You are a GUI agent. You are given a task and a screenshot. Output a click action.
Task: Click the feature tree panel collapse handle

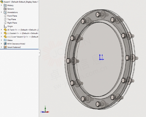40,53
